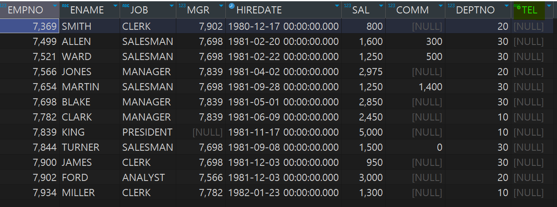This screenshot has width=557, height=207.
Task: Select the COMM cell 1,400
Action: point(416,87)
